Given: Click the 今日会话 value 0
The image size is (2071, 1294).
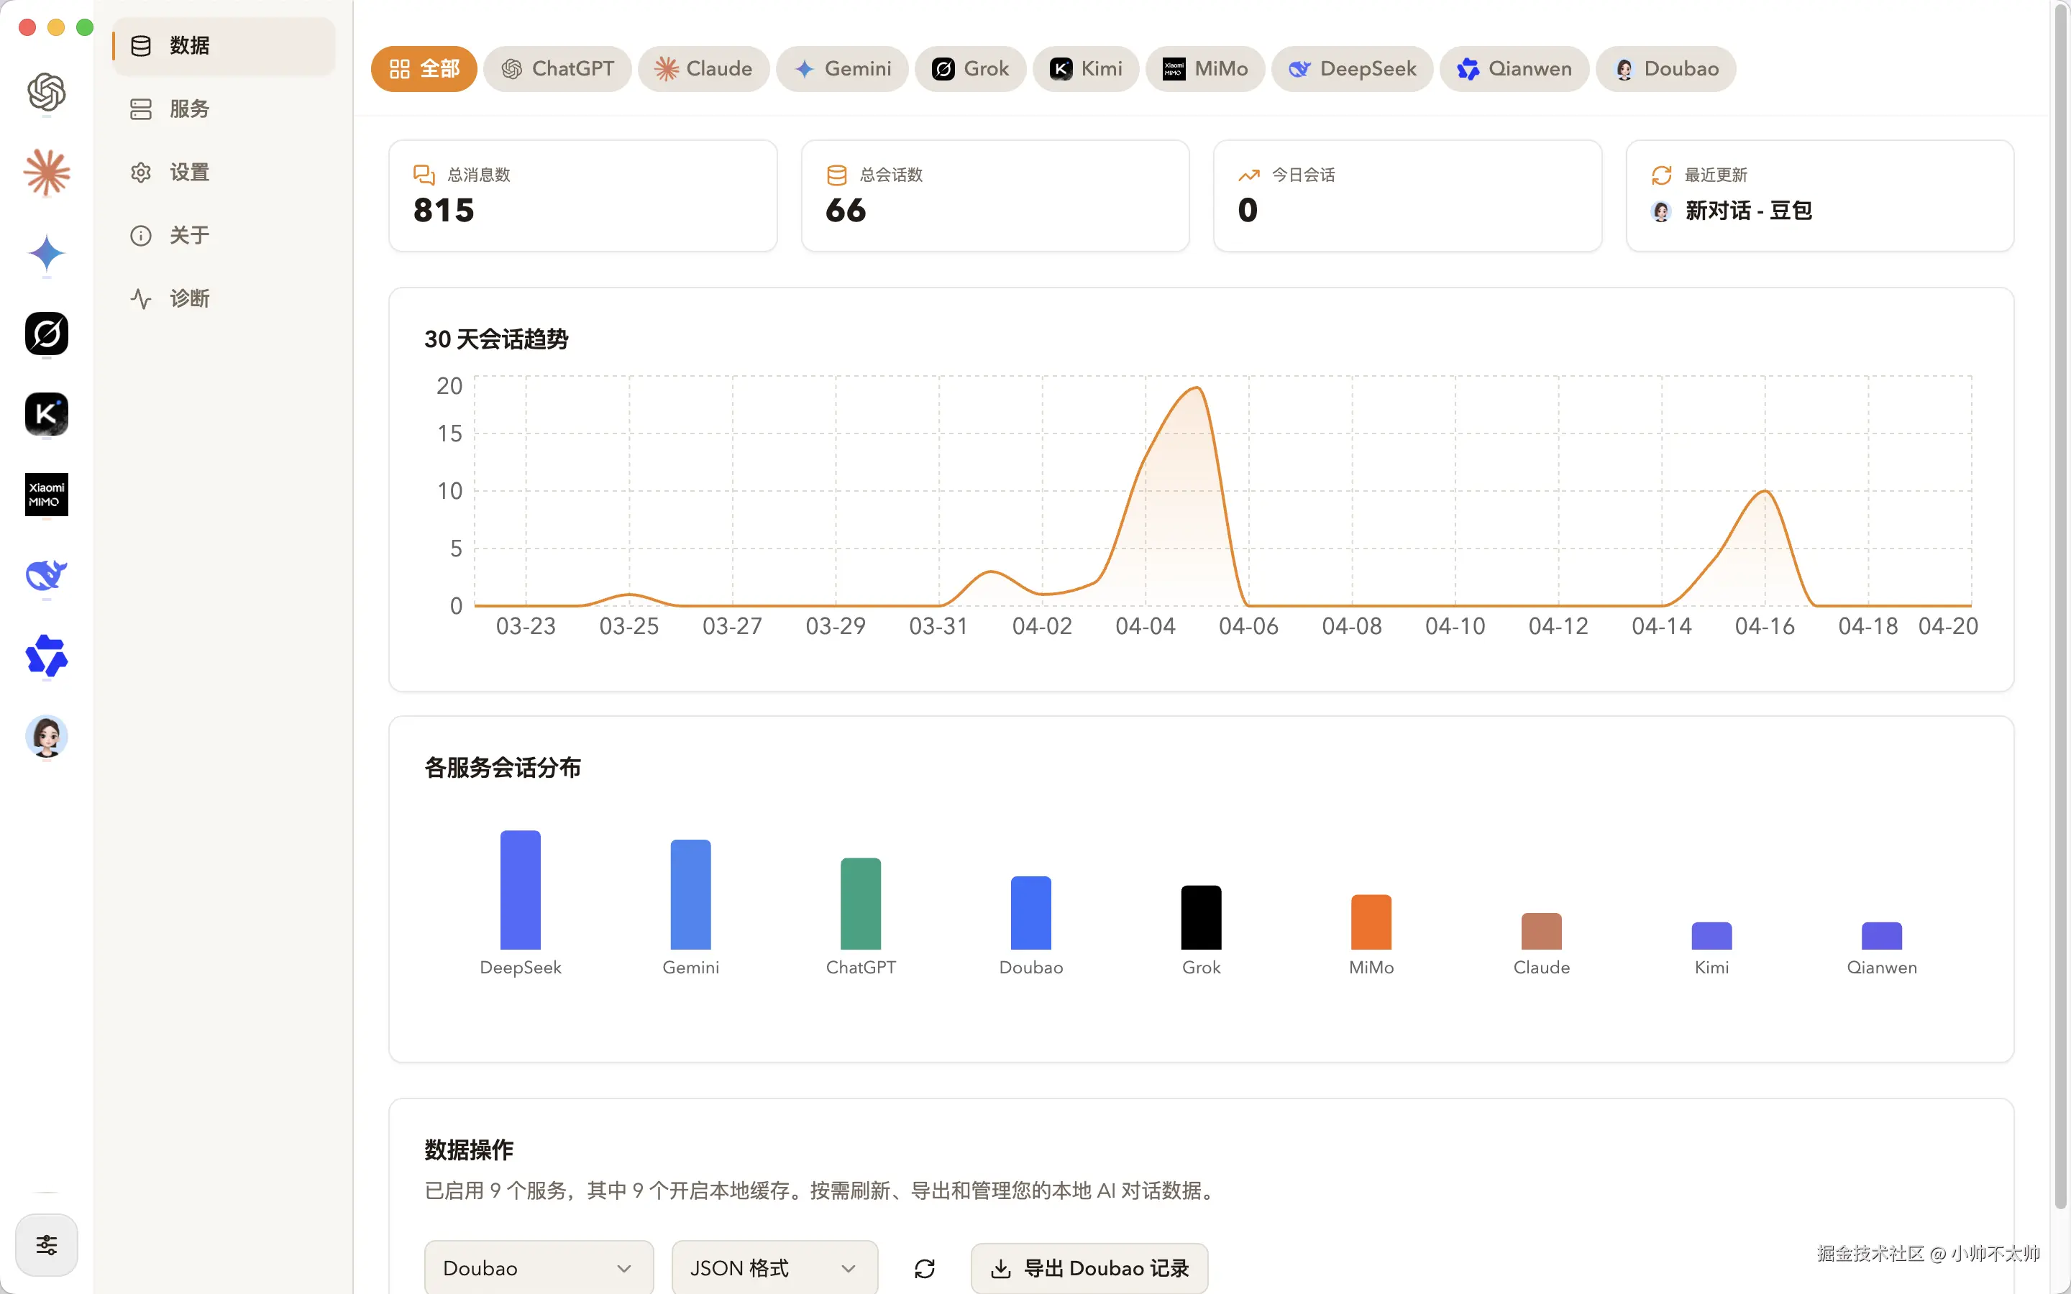Looking at the screenshot, I should click(x=1248, y=211).
